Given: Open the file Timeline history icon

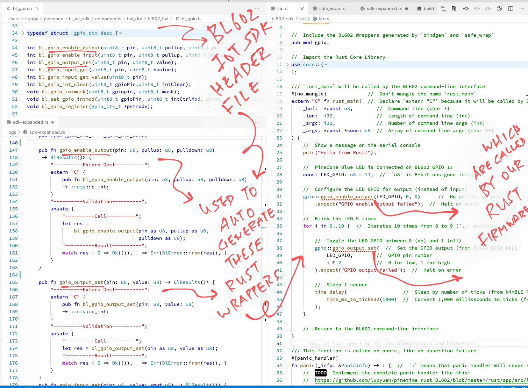Looking at the screenshot, I should (x=499, y=8).
